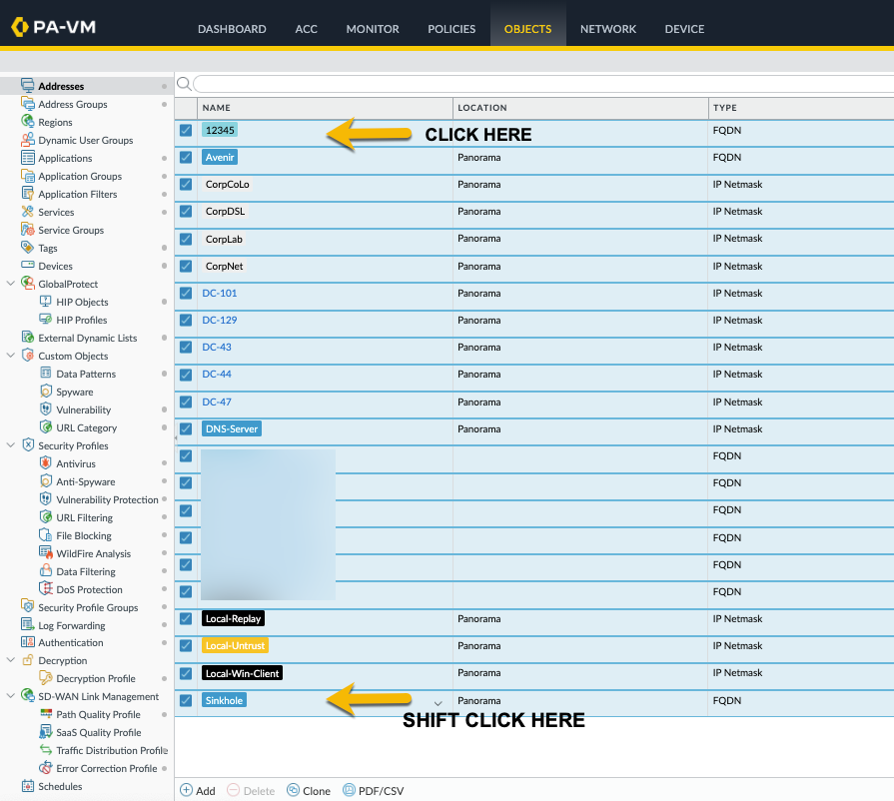894x801 pixels.
Task: Click the HIP Objects icon
Action: pyautogui.click(x=46, y=301)
